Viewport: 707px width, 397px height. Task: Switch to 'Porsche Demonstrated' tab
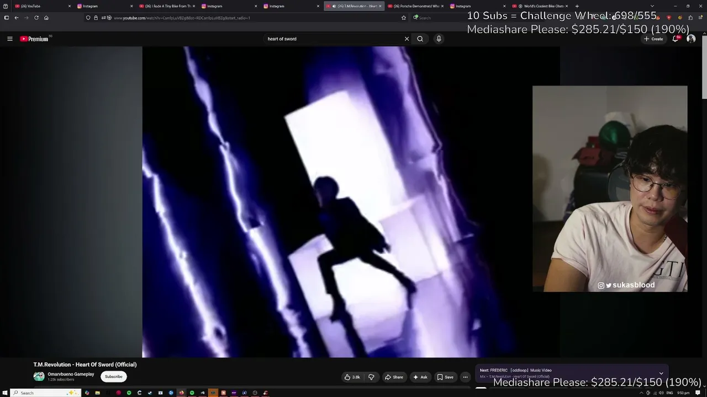pos(414,6)
